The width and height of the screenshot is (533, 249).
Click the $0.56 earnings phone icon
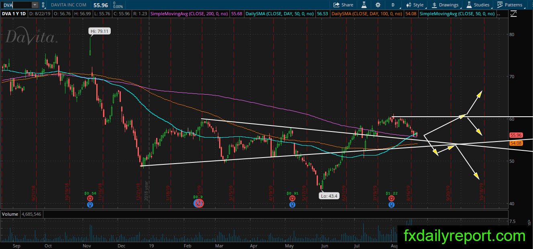90,198
